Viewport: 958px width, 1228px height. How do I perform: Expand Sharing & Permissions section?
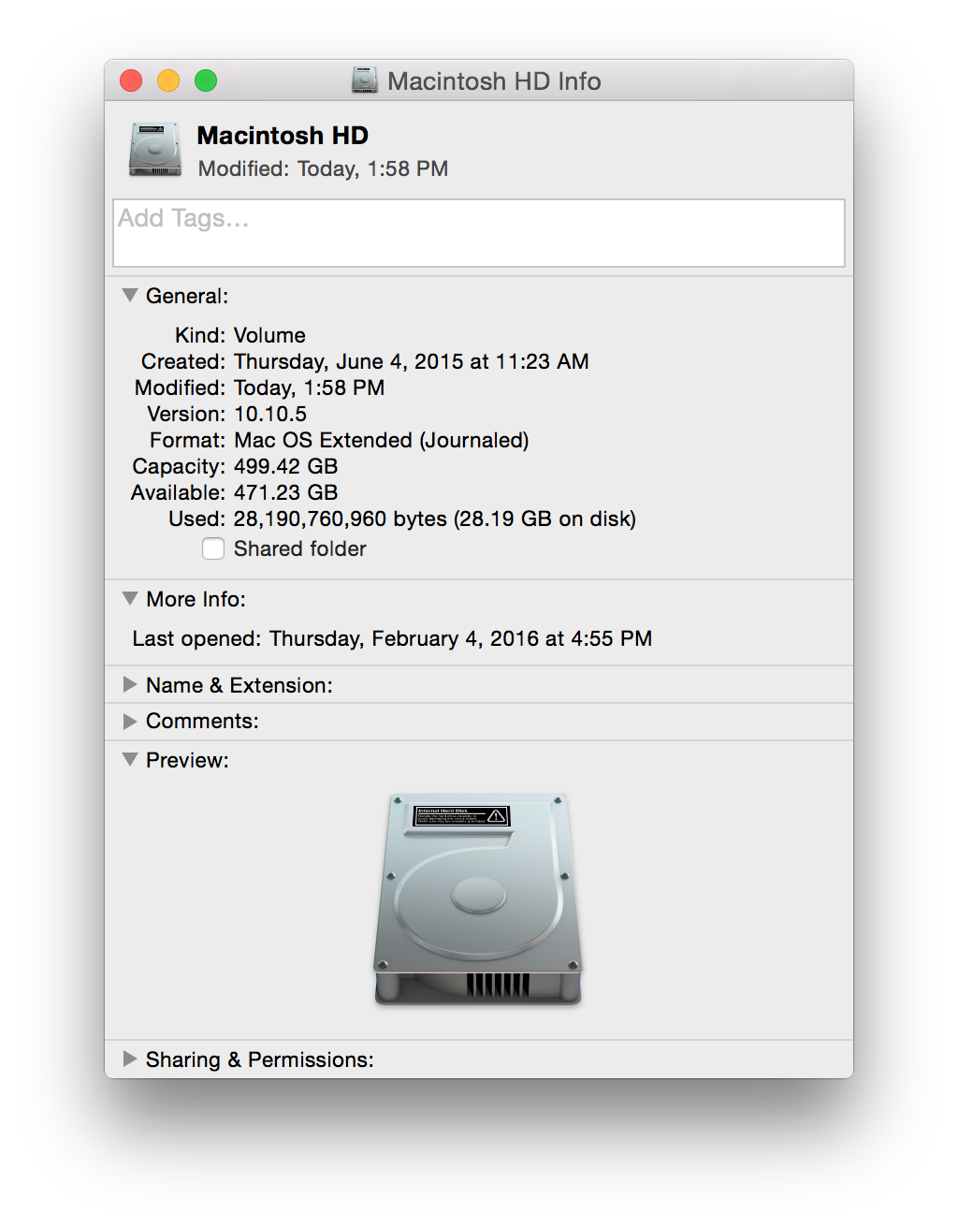click(130, 1059)
